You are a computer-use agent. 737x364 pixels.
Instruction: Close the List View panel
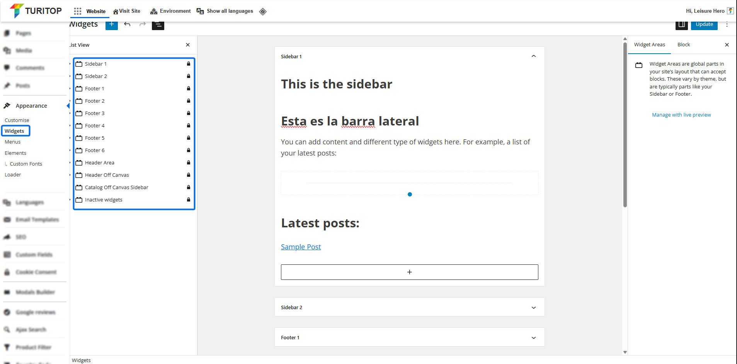188,45
